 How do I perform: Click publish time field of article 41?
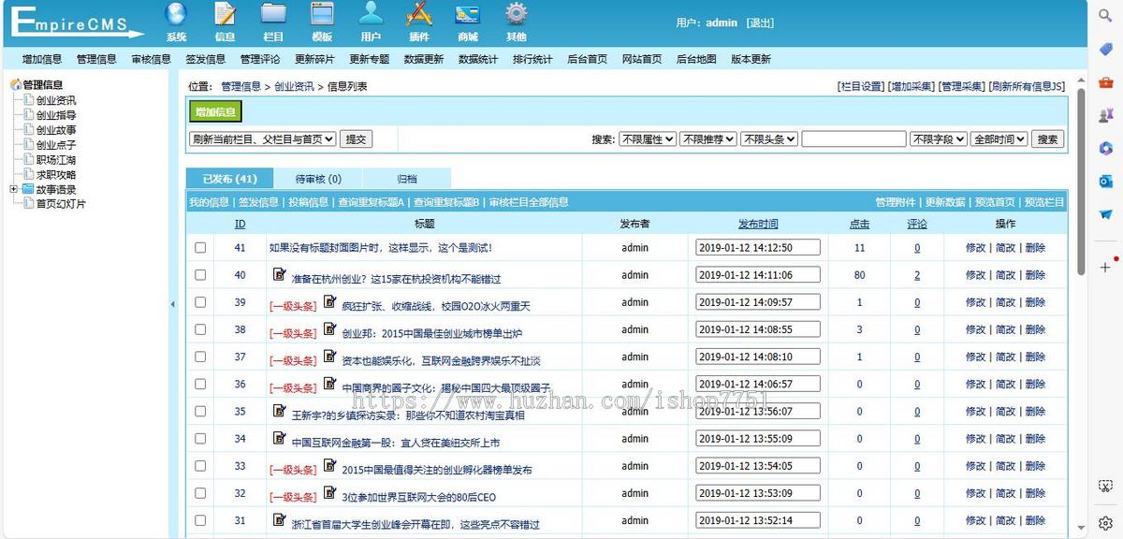[x=758, y=248]
